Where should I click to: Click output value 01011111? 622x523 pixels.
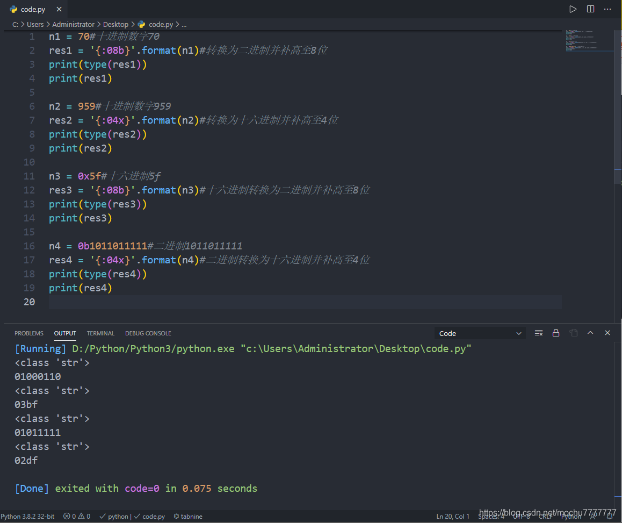[38, 433]
